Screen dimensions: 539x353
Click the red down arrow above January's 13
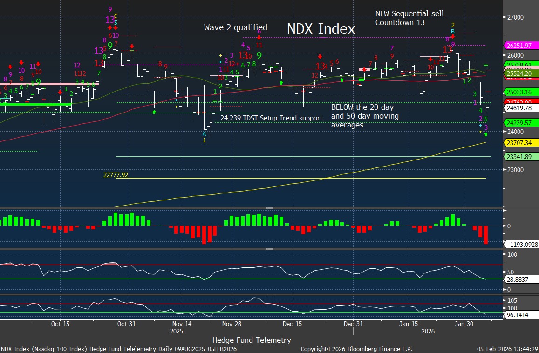[x=453, y=36]
